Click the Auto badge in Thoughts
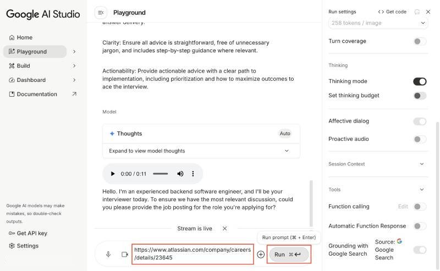This screenshot has width=440, height=271. [x=285, y=134]
